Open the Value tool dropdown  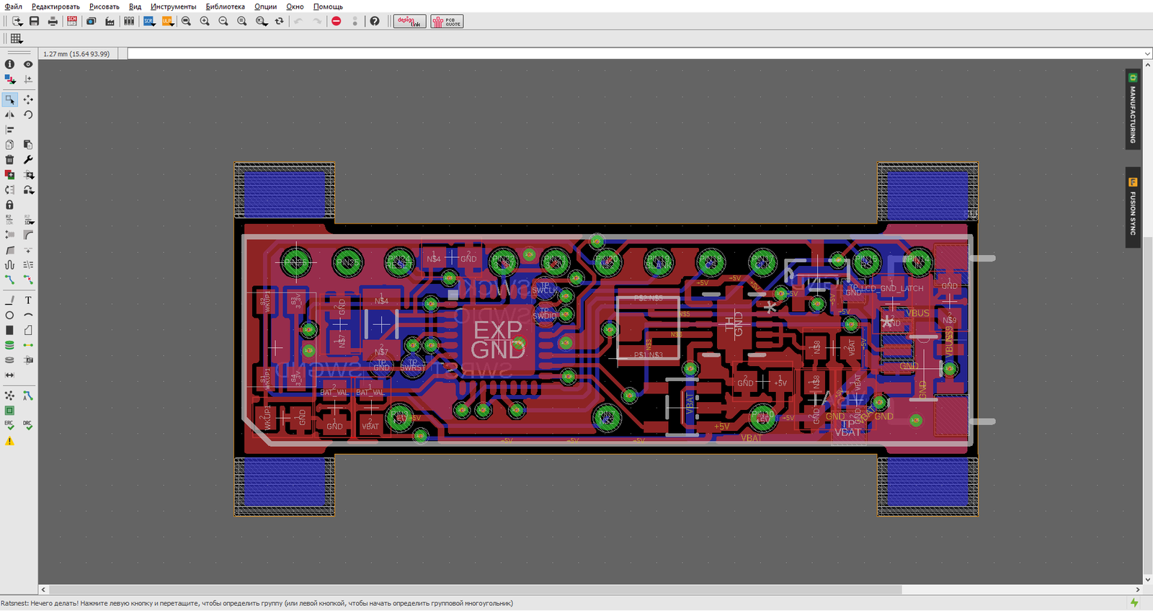28,220
